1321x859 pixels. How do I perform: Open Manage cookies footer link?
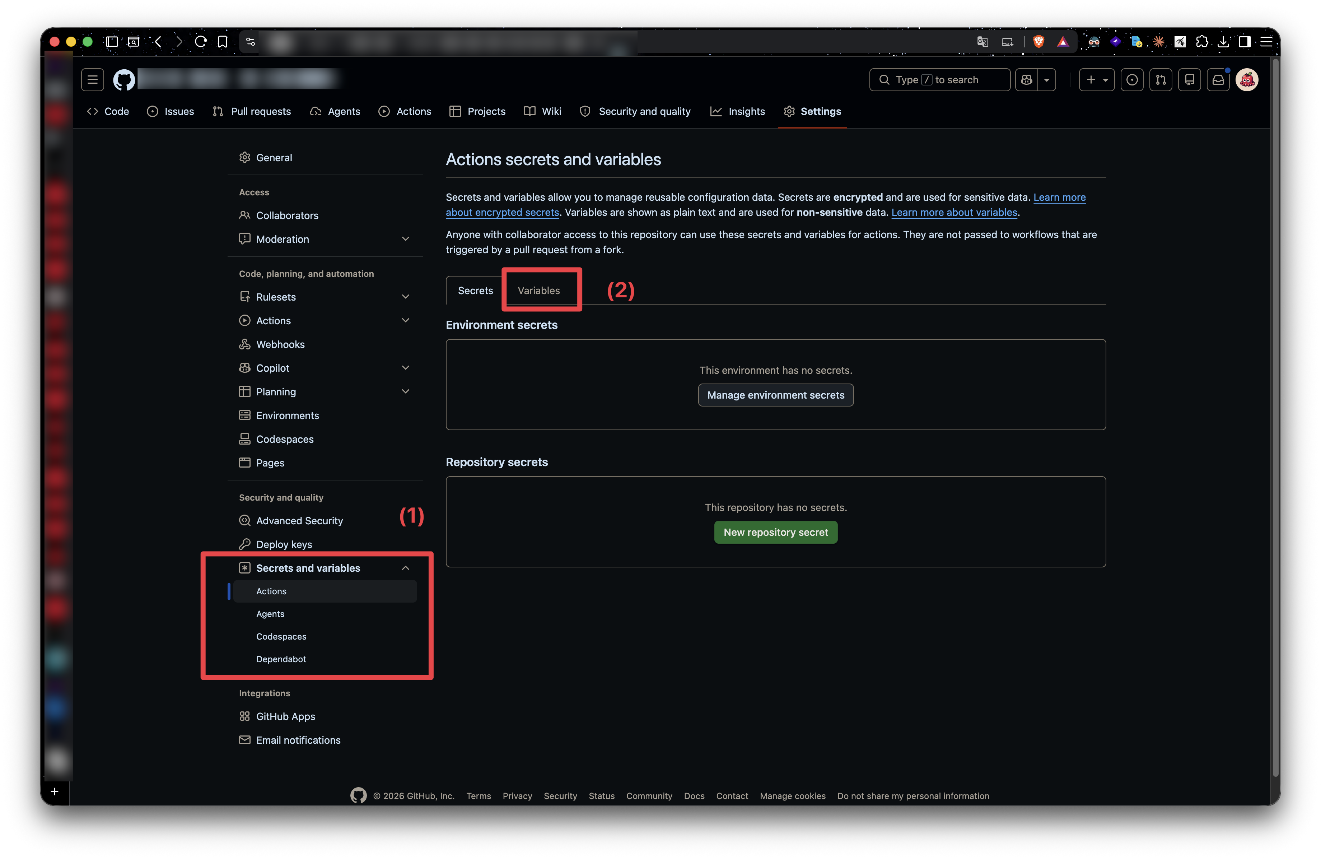[793, 796]
